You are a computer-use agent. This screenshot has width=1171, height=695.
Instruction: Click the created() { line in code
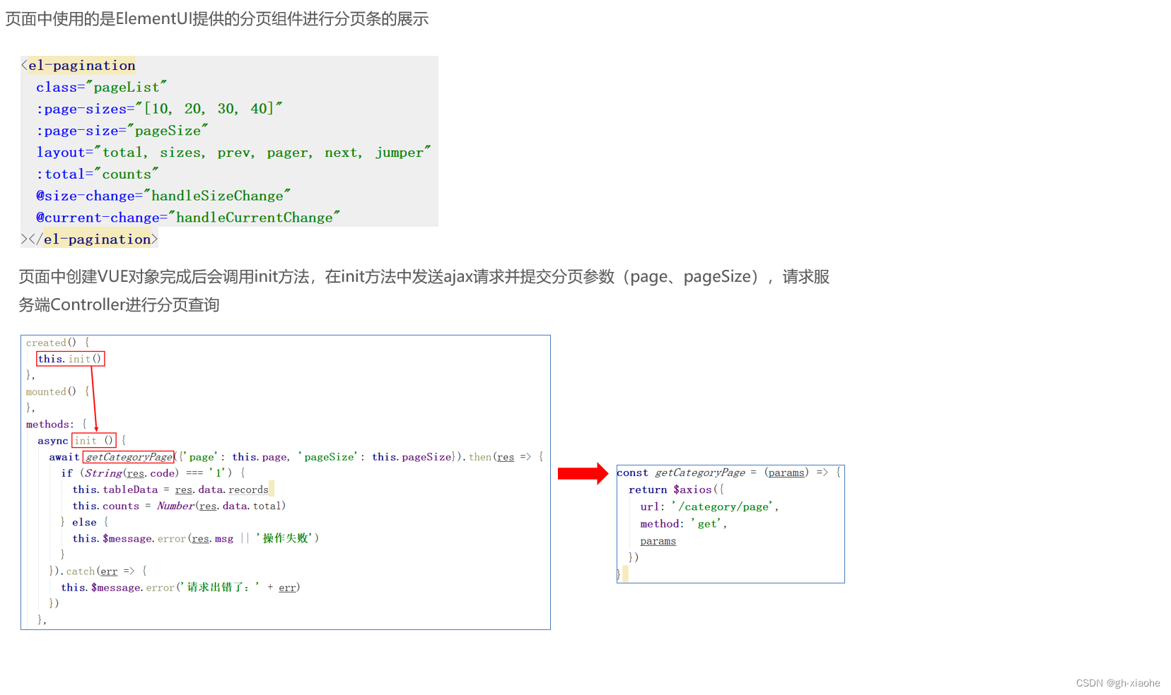58,343
